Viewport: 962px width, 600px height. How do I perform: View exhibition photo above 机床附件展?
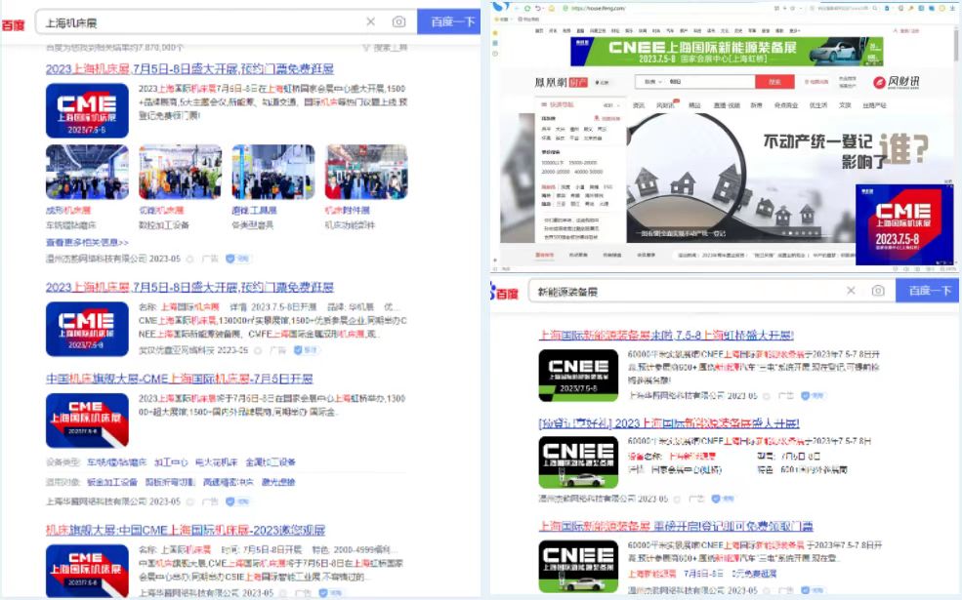pos(366,173)
